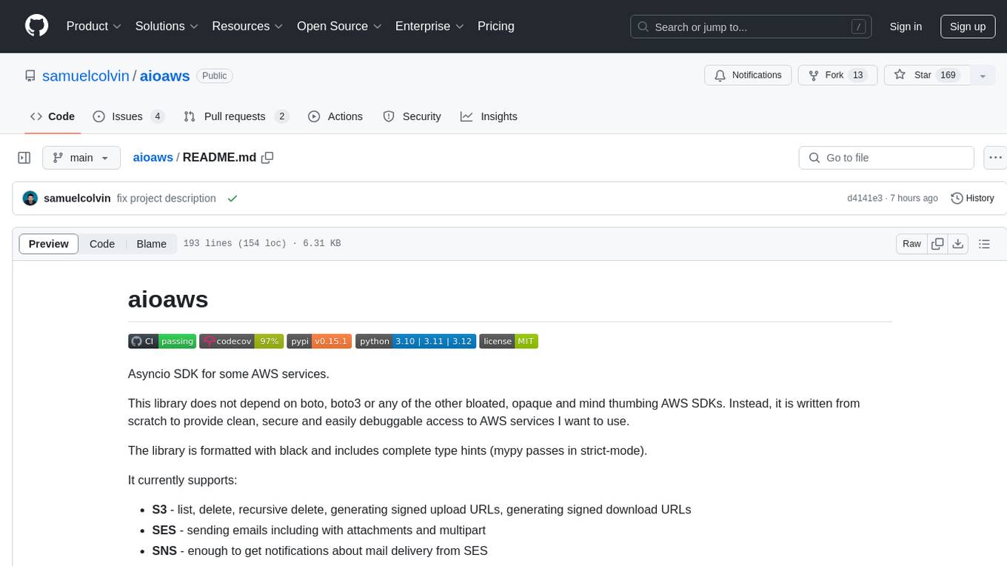Expand the Product menu
The width and height of the screenshot is (1007, 566).
pos(94,26)
